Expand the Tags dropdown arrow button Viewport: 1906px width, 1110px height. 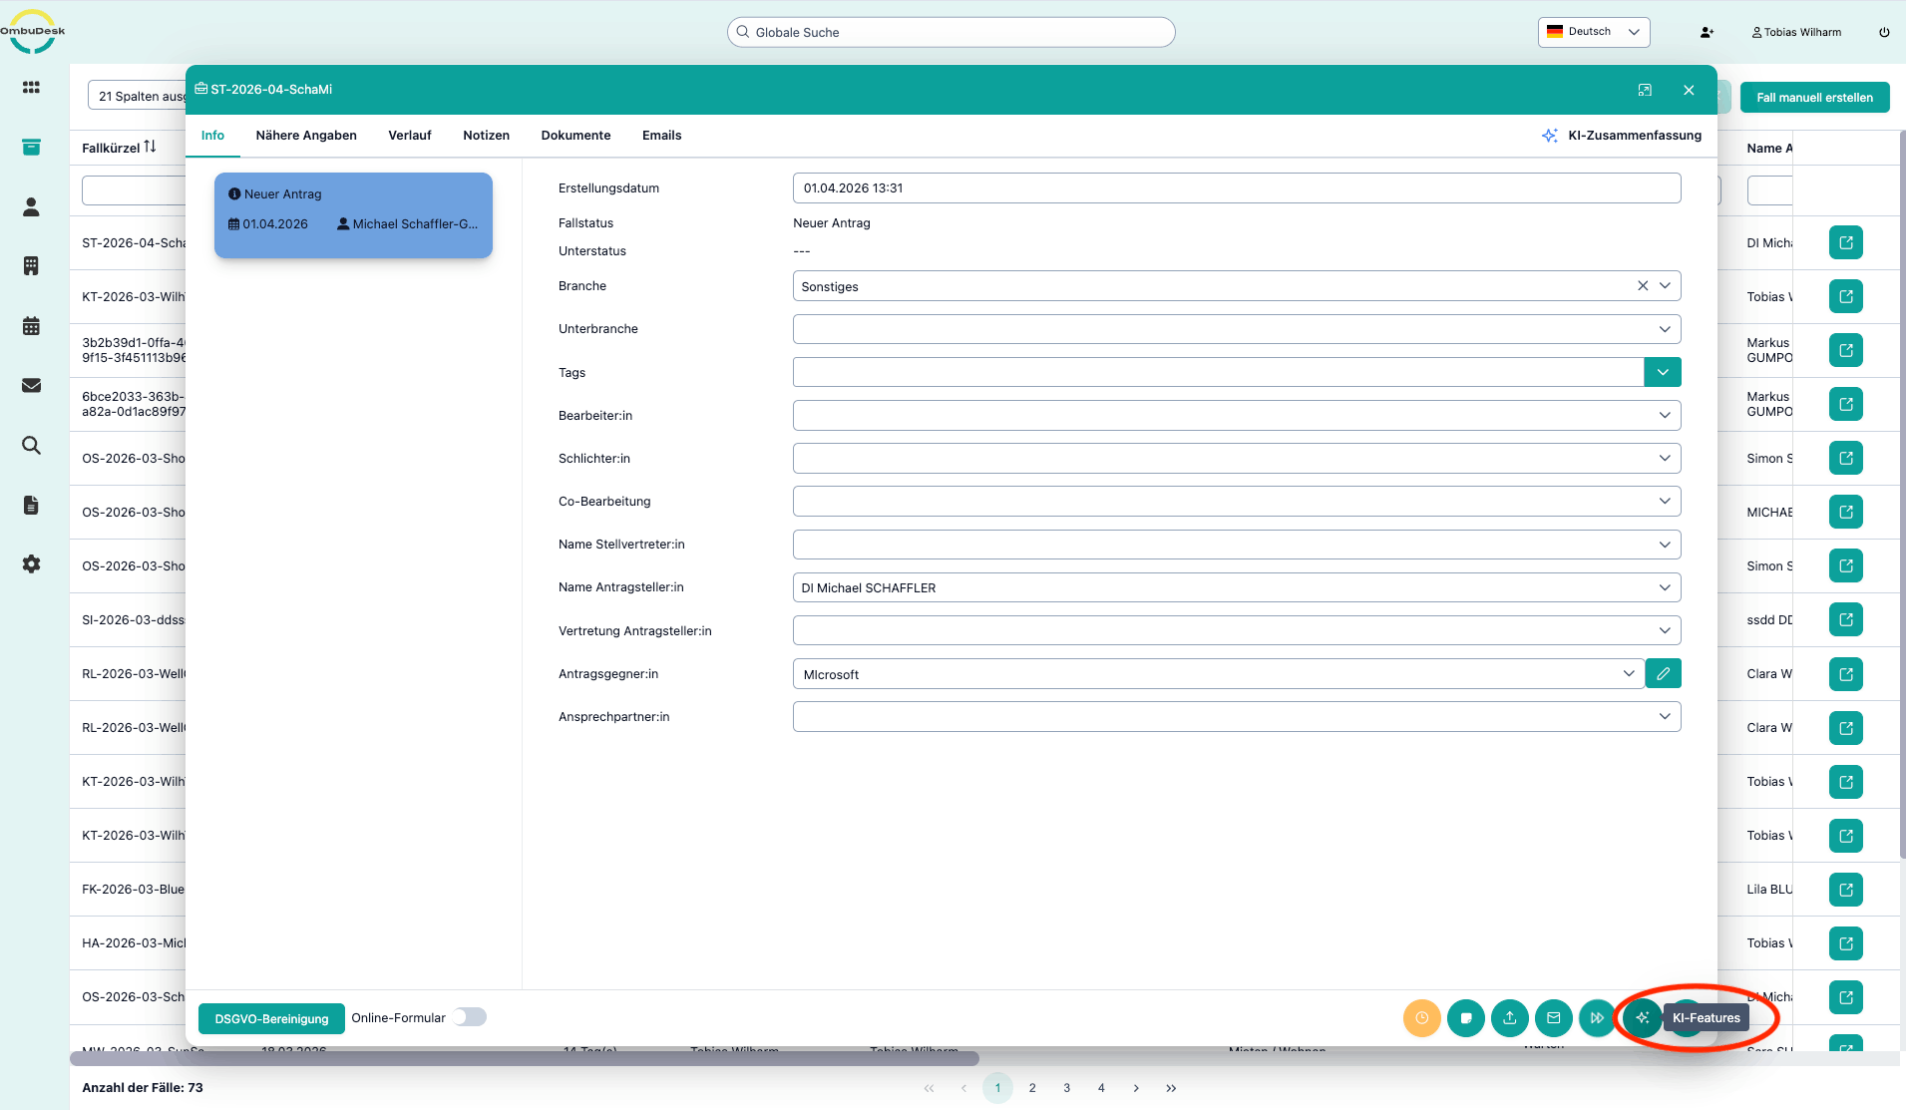coord(1662,373)
